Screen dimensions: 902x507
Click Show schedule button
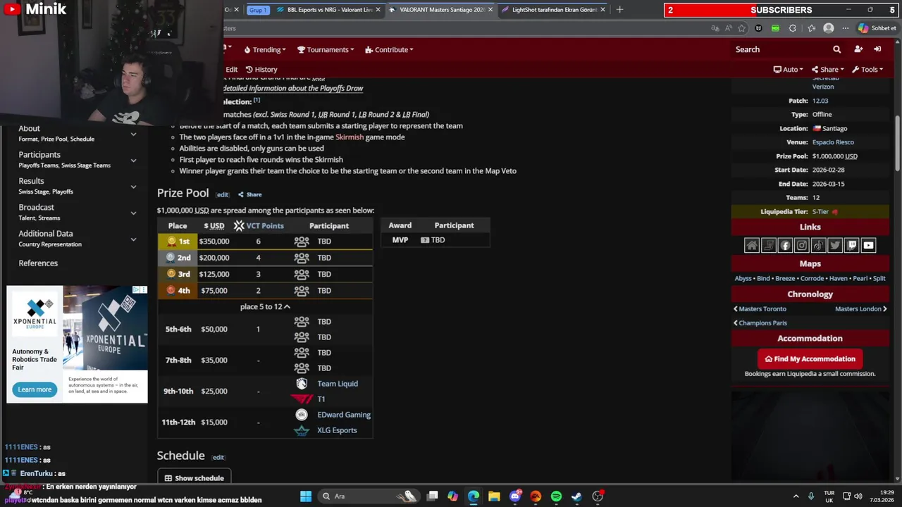(x=194, y=478)
